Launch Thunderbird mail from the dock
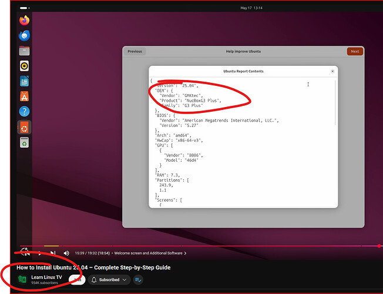This screenshot has width=383, height=294. (25, 36)
